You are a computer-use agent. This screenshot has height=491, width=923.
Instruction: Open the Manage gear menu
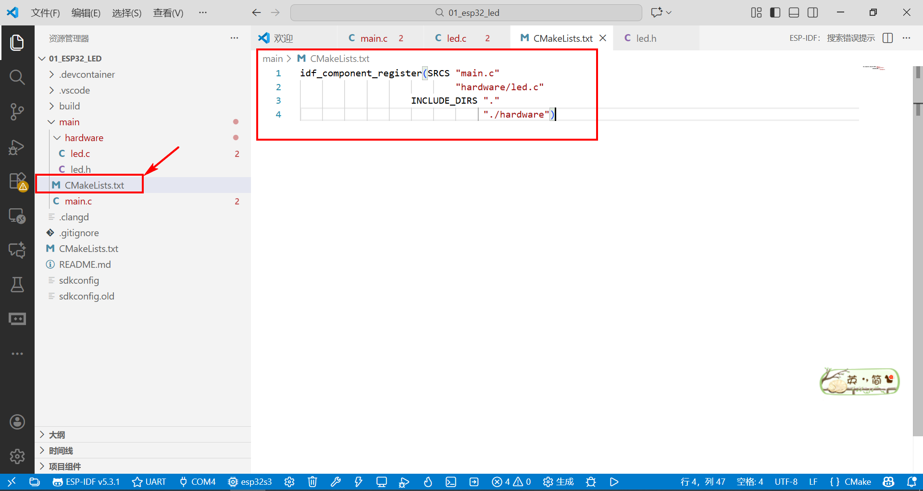click(17, 456)
